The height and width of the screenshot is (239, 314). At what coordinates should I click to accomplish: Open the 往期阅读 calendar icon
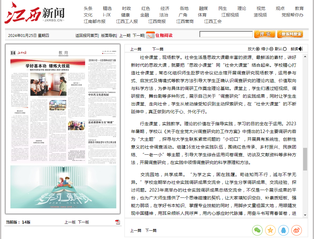click(x=150, y=35)
